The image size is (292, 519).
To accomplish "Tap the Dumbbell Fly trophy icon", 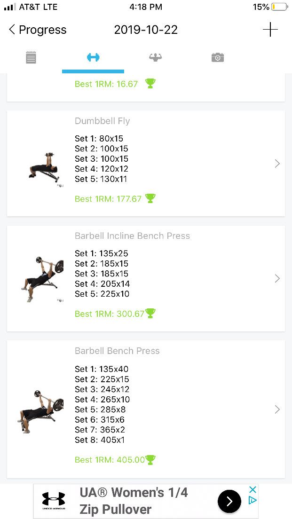I will click(150, 198).
